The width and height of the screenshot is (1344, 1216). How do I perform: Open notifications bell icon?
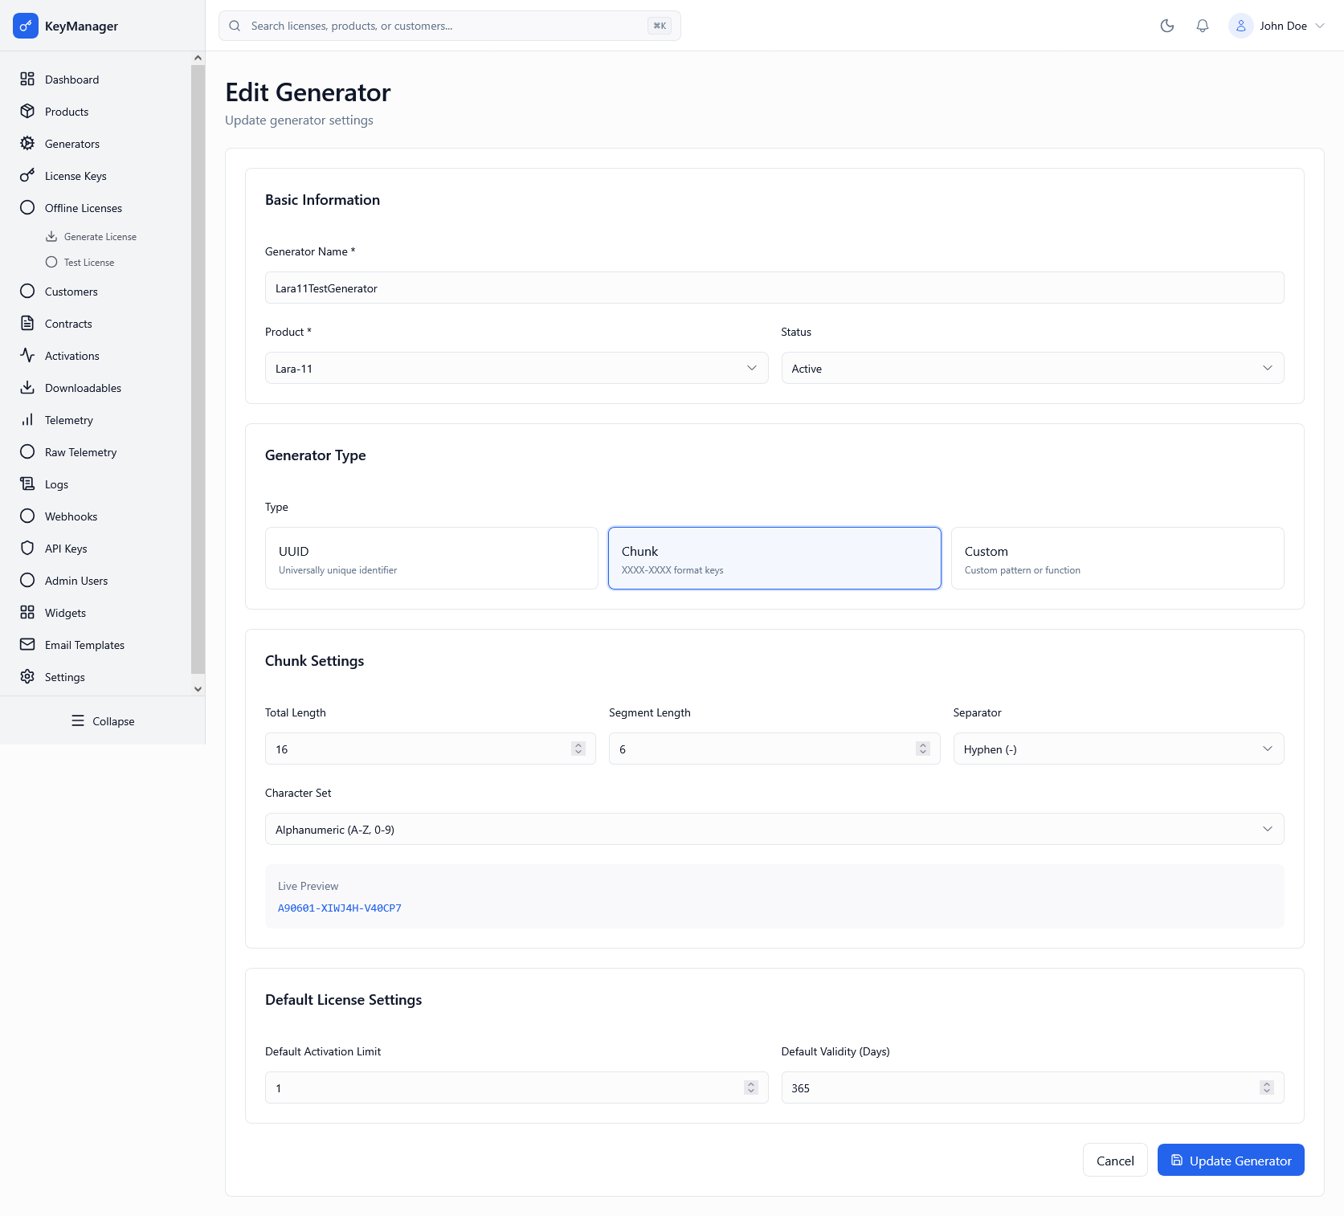pyautogui.click(x=1203, y=26)
